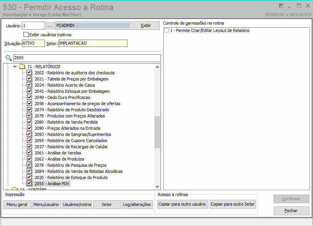313x226 pixels.
Task: Click the Exibir button
Action: click(x=147, y=25)
